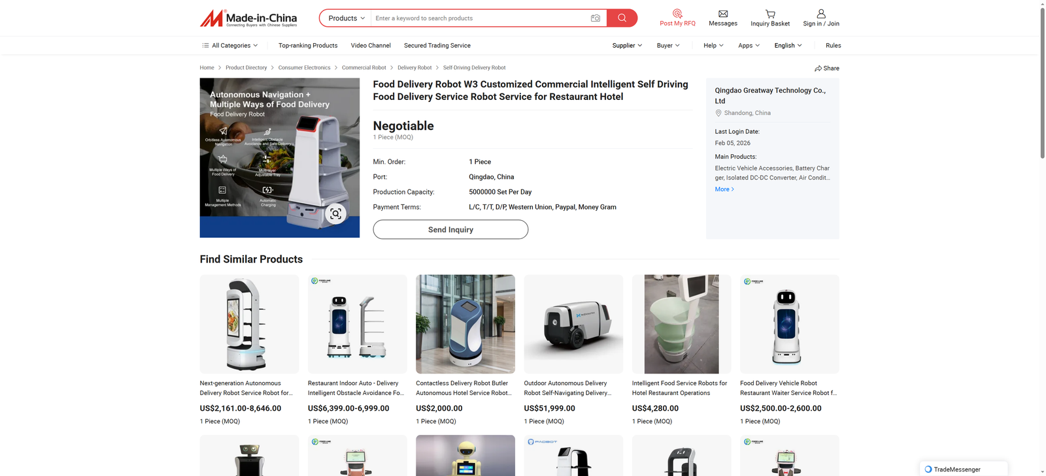
Task: Click the Share arrow icon
Action: coord(818,69)
